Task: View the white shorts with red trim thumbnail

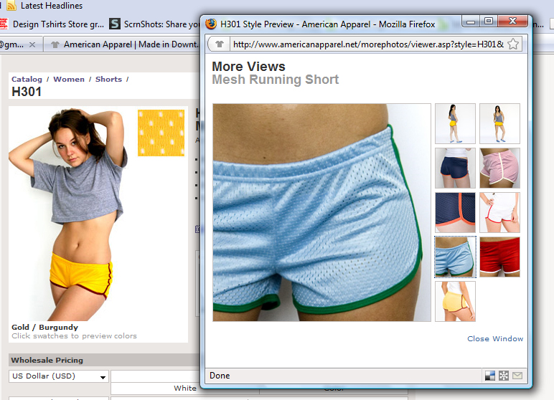Action: pyautogui.click(x=499, y=212)
